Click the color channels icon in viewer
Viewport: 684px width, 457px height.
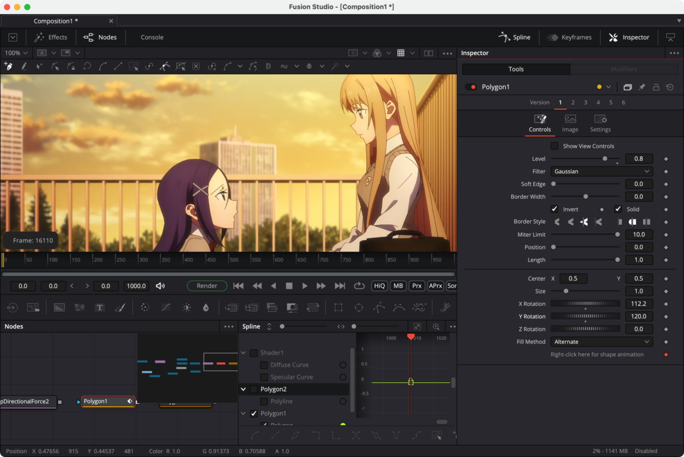pyautogui.click(x=377, y=53)
